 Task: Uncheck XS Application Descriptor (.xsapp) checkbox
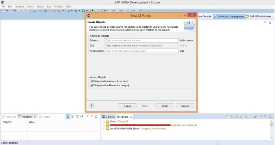point(92,85)
